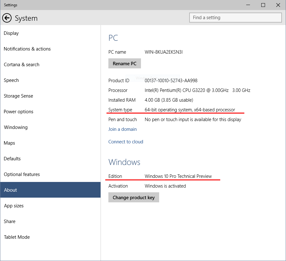
Task: Click the Connect to cloud link
Action: tap(126, 142)
